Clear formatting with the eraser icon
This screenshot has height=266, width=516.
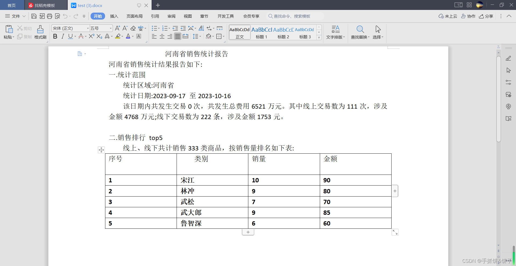point(133,28)
